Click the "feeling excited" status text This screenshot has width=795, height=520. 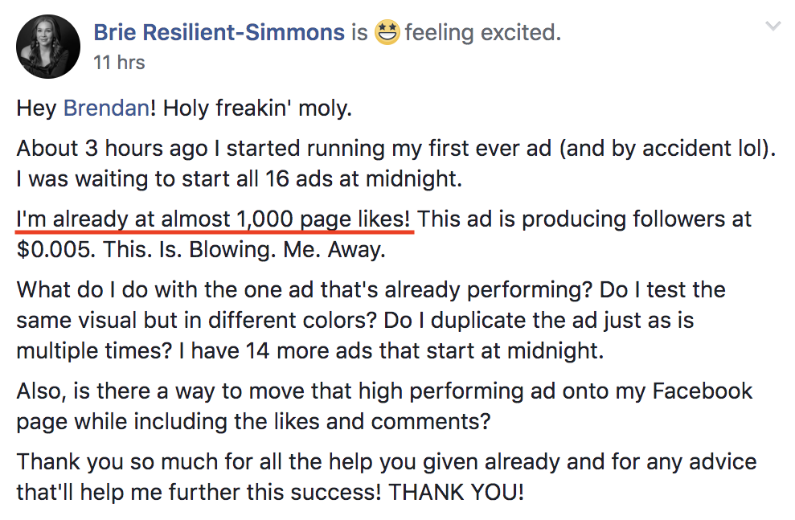tap(482, 33)
